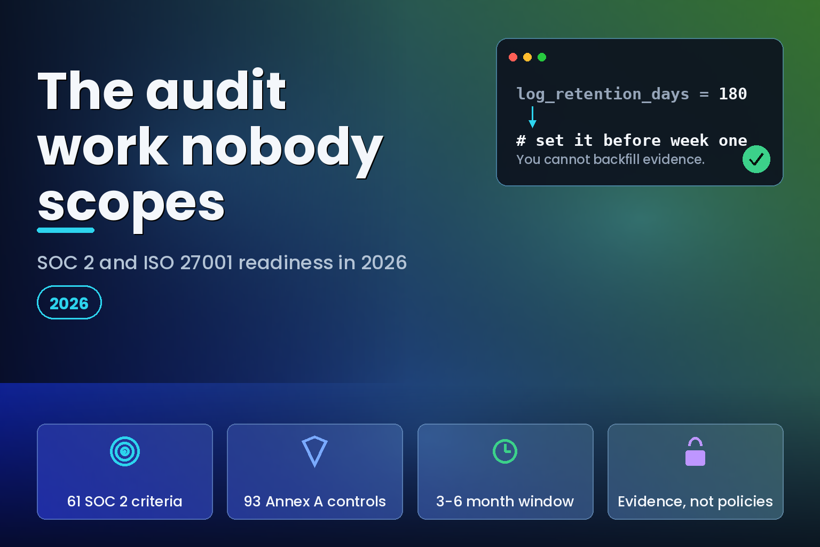Click the comment # set it before week one
Viewport: 820px width, 547px height.
point(632,140)
